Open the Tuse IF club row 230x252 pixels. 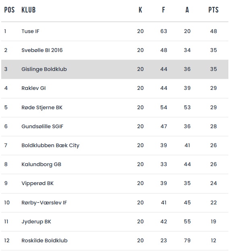[115, 31]
